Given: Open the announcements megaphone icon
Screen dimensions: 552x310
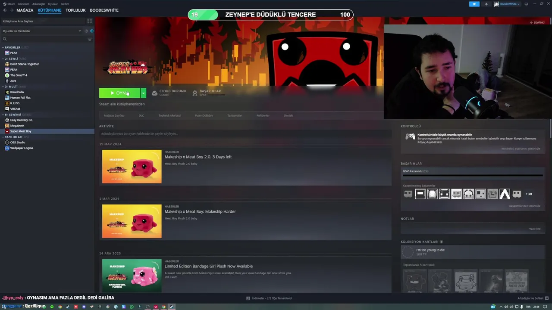Looking at the screenshot, I should 474,4.
